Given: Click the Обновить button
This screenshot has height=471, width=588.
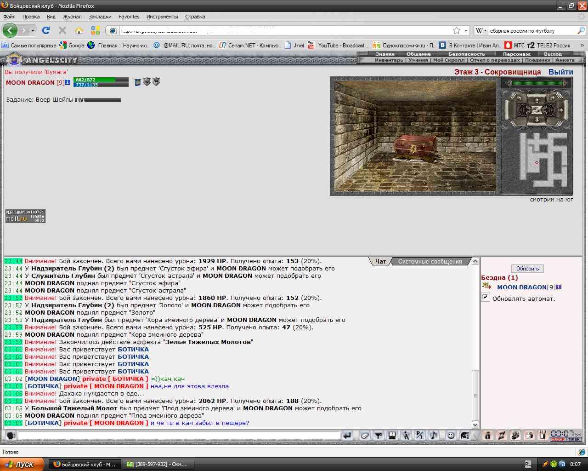Looking at the screenshot, I should pyautogui.click(x=527, y=268).
